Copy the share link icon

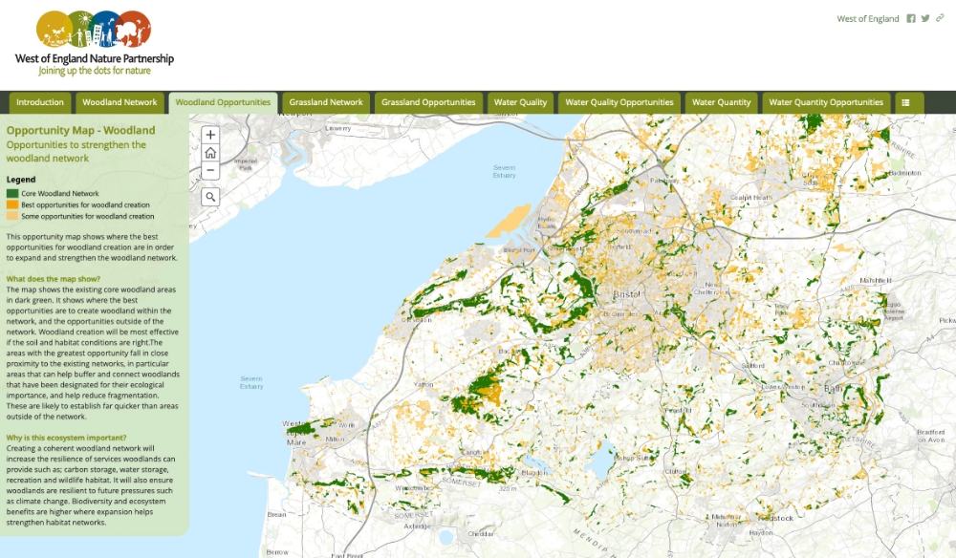pyautogui.click(x=940, y=18)
